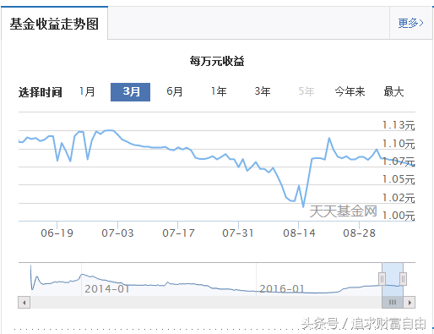Click the 1.10元 axis value
The width and height of the screenshot is (434, 334).
pos(399,144)
